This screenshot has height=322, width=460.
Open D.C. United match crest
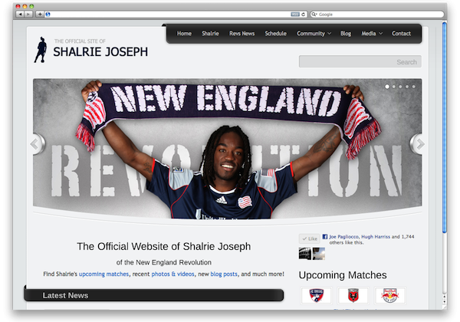pyautogui.click(x=353, y=295)
